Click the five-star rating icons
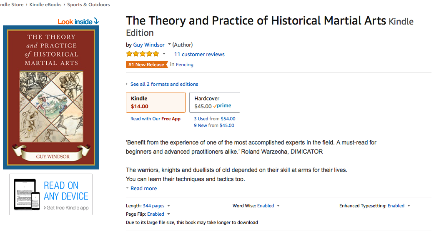 pos(143,54)
